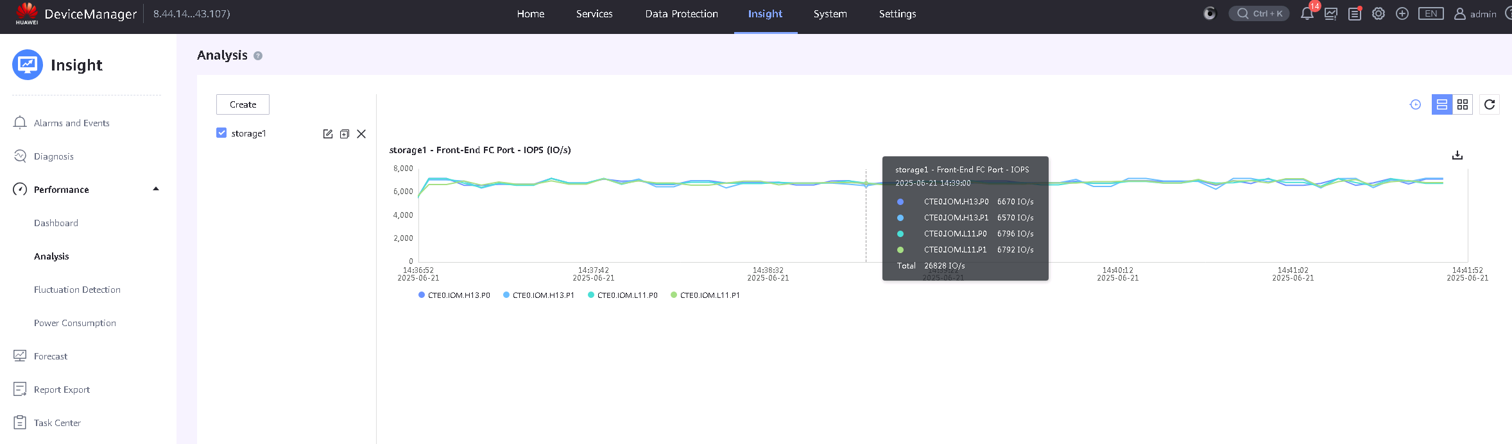
Task: Open Fluctuation Detection
Action: tap(77, 290)
